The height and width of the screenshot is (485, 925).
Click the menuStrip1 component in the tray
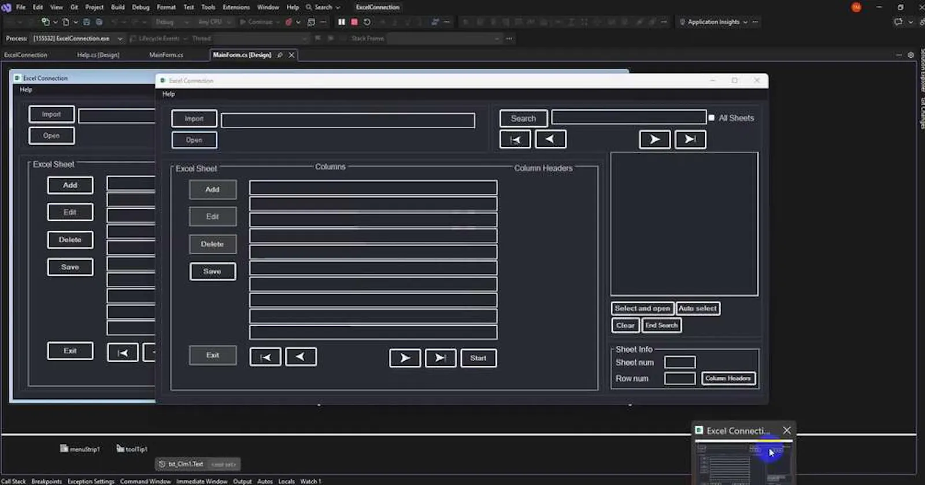point(80,449)
